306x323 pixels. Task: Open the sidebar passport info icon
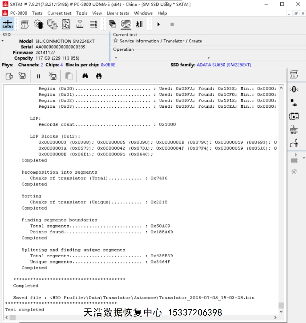click(x=294, y=74)
